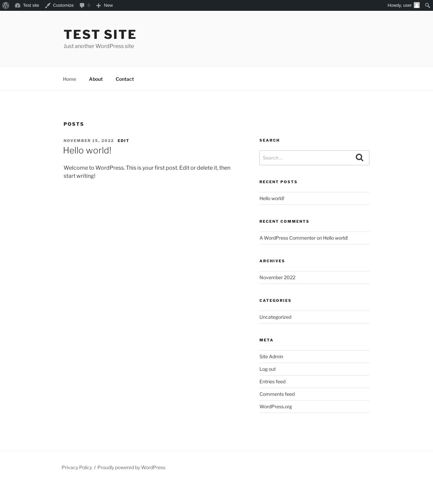Open the WordPress logo menu

6,5
